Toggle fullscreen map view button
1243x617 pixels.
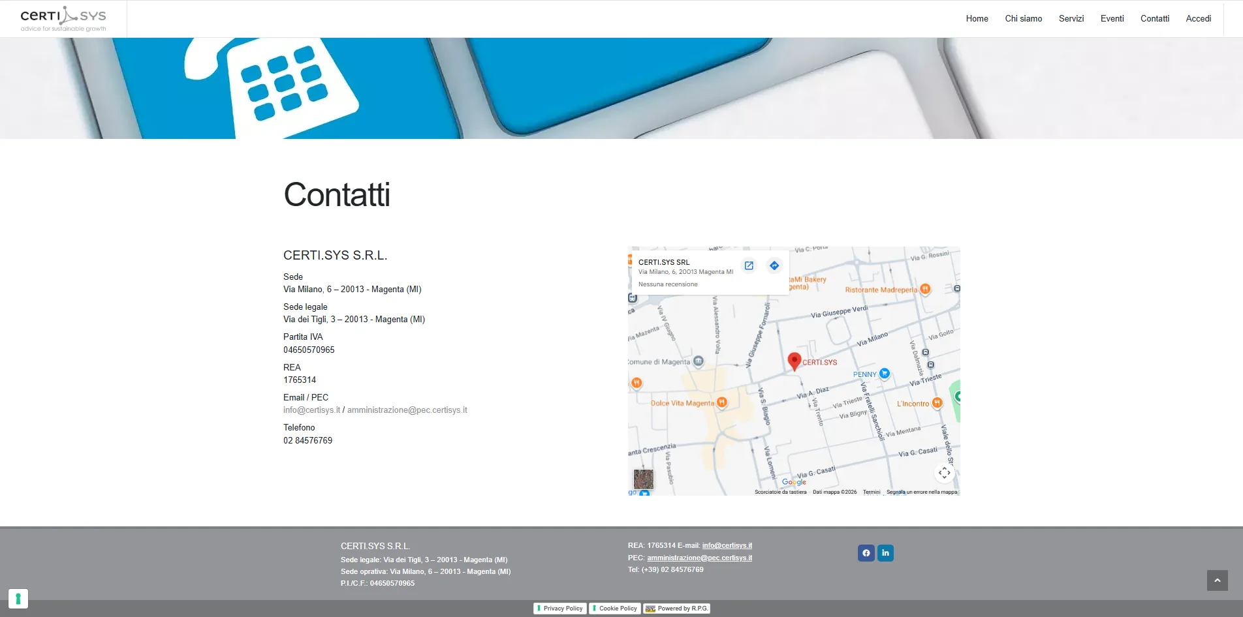(x=944, y=473)
